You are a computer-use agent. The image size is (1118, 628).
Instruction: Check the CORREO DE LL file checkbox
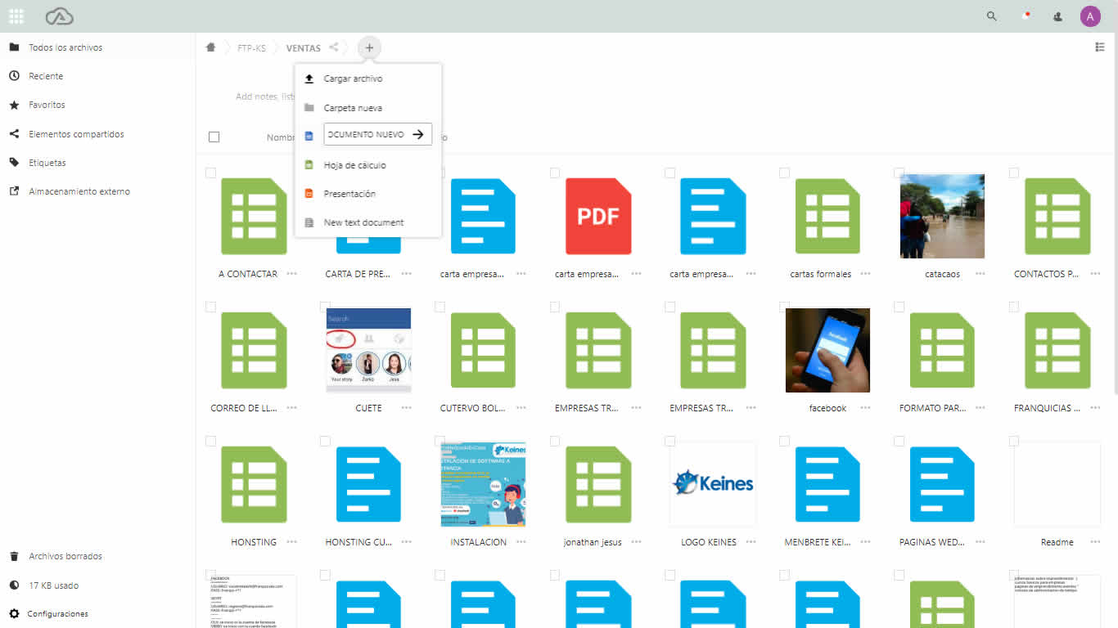pos(210,307)
